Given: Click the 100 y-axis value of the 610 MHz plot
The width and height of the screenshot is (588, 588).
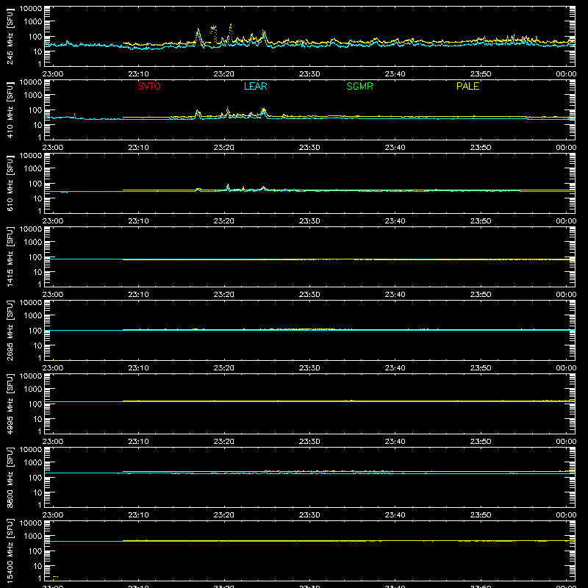Looking at the screenshot, I should [35, 184].
